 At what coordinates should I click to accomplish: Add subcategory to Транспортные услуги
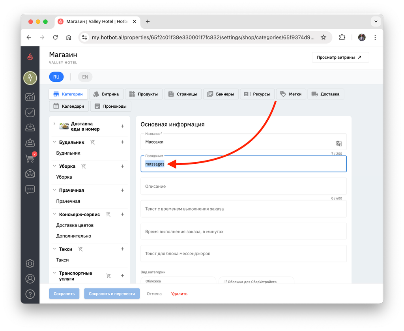pos(122,276)
